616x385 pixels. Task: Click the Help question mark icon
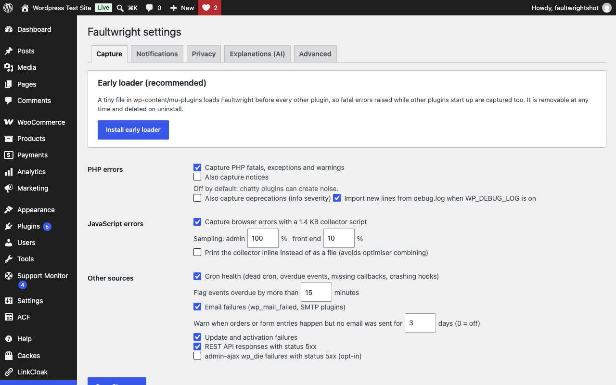(9, 339)
